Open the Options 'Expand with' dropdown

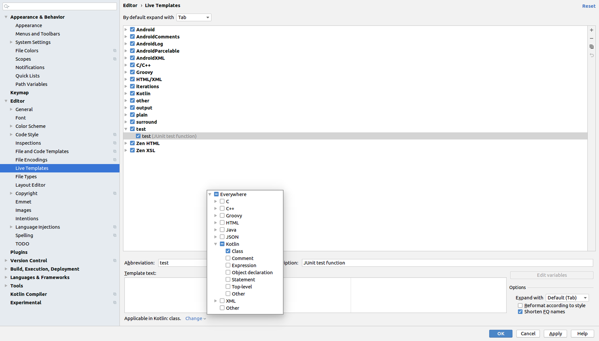coord(567,298)
